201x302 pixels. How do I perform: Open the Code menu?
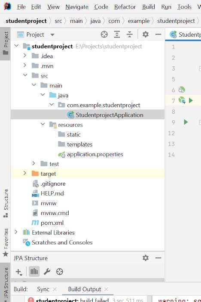(x=101, y=7)
